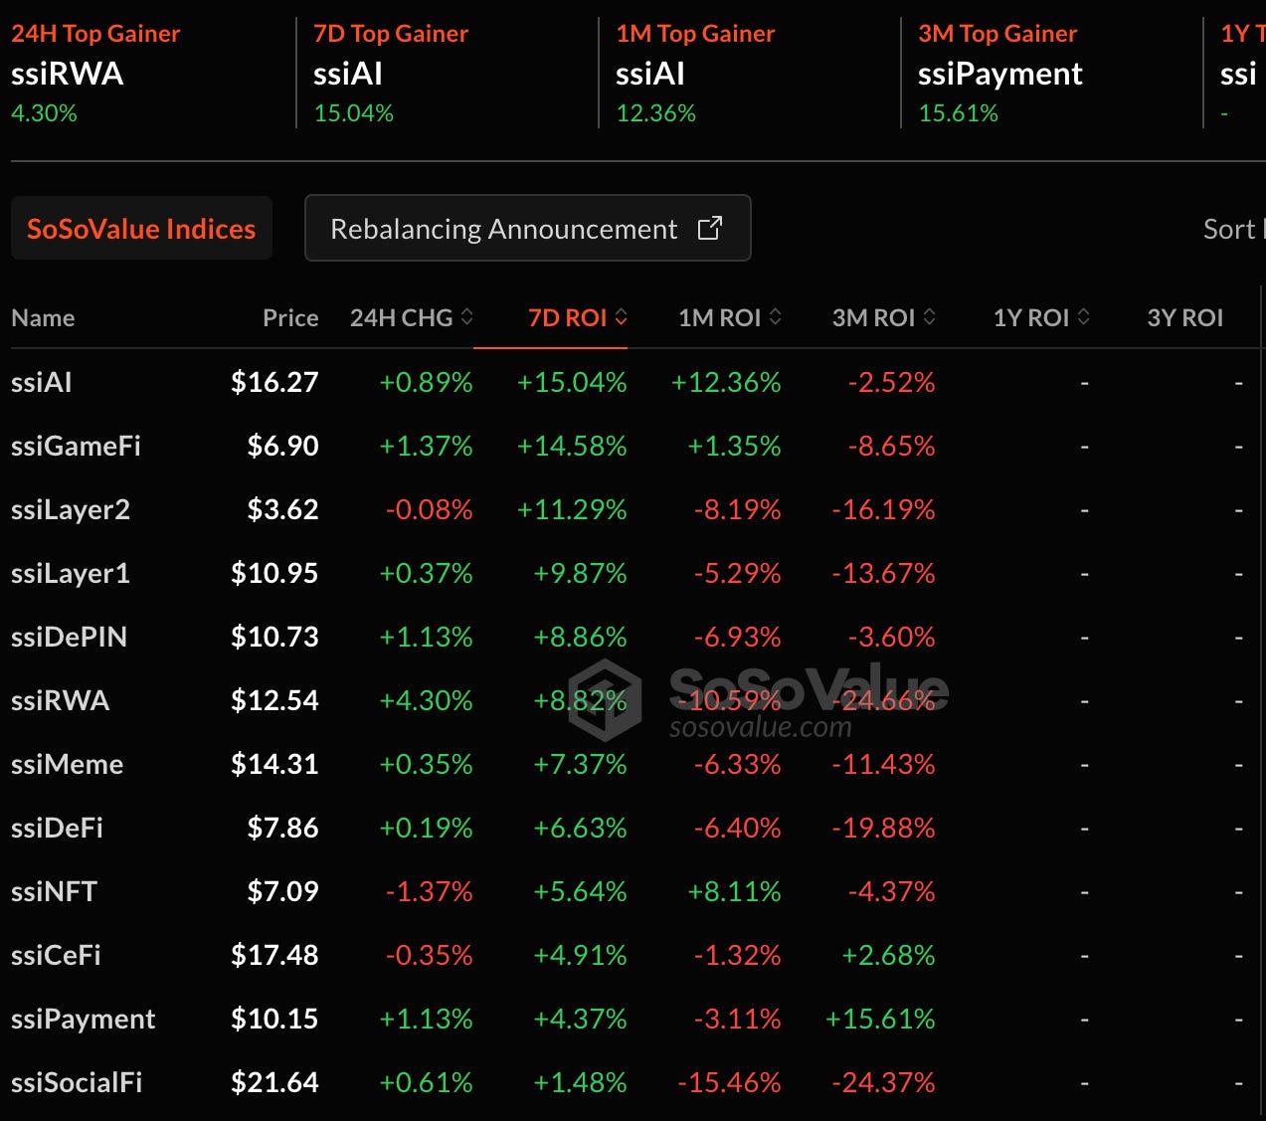Click the $14.31 price of ssiMeme
This screenshot has width=1266, height=1121.
point(274,764)
